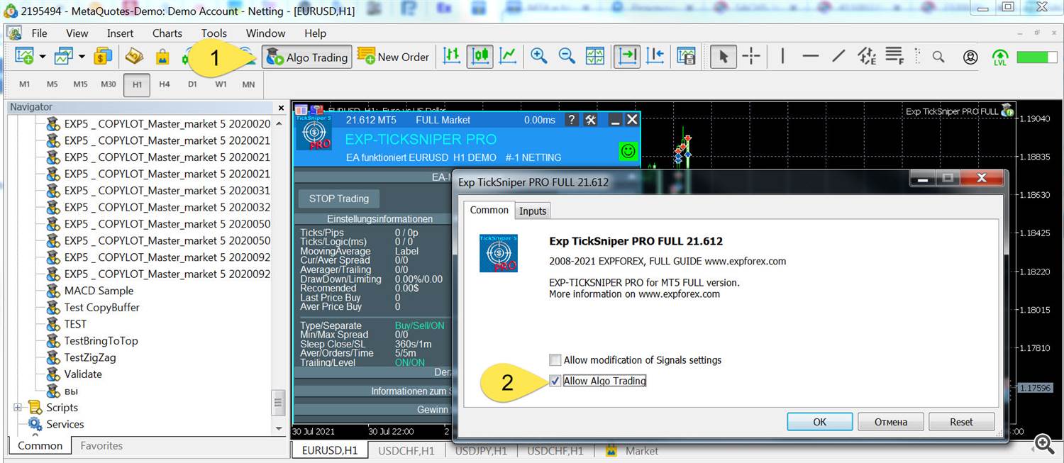Switch to USDJPY,H1 chart tab
The width and height of the screenshot is (1064, 463).
pyautogui.click(x=481, y=451)
